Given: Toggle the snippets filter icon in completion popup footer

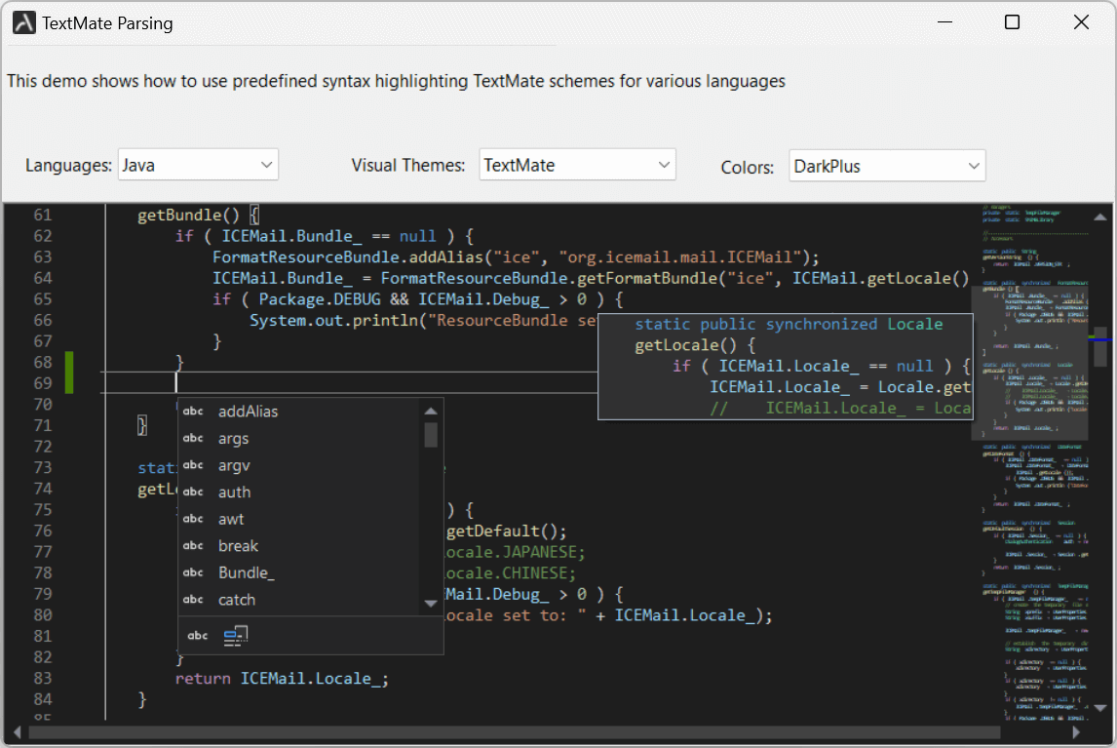Looking at the screenshot, I should 236,635.
